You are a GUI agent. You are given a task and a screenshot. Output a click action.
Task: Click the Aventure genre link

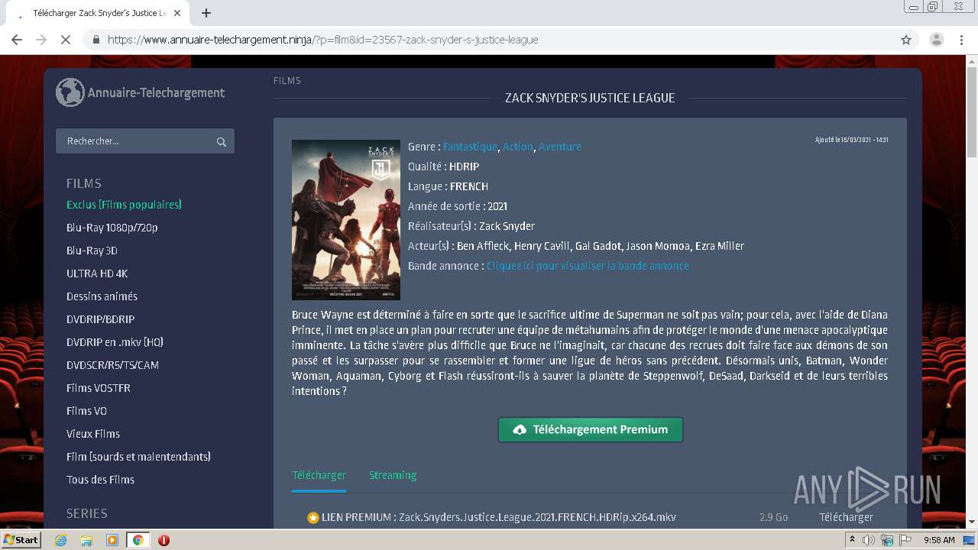click(559, 147)
